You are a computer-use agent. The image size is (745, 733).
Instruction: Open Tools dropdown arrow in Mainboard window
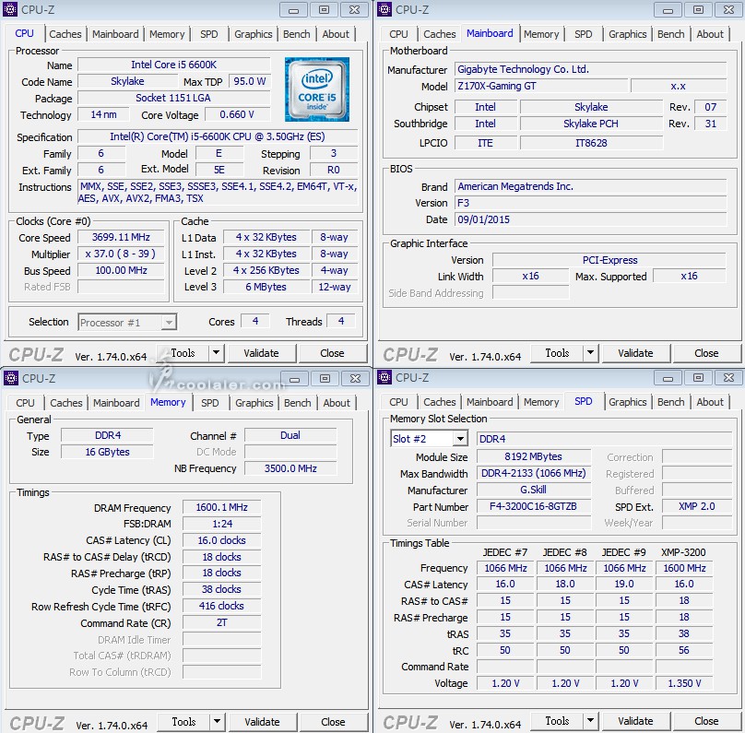pyautogui.click(x=591, y=353)
